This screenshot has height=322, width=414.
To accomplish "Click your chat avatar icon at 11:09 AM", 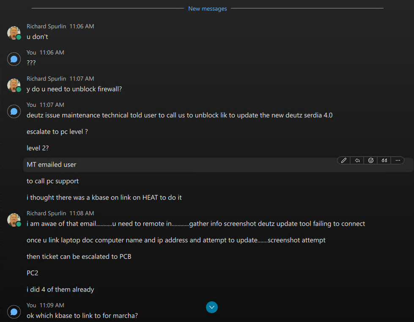I will coord(14,311).
